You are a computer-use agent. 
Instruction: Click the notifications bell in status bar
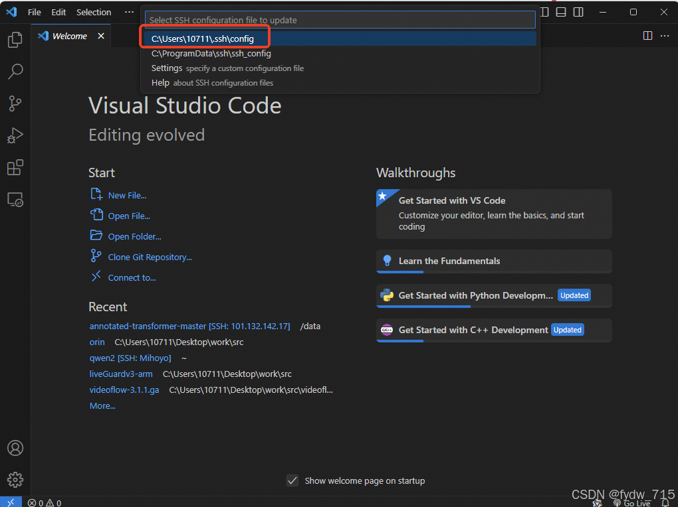click(x=665, y=502)
